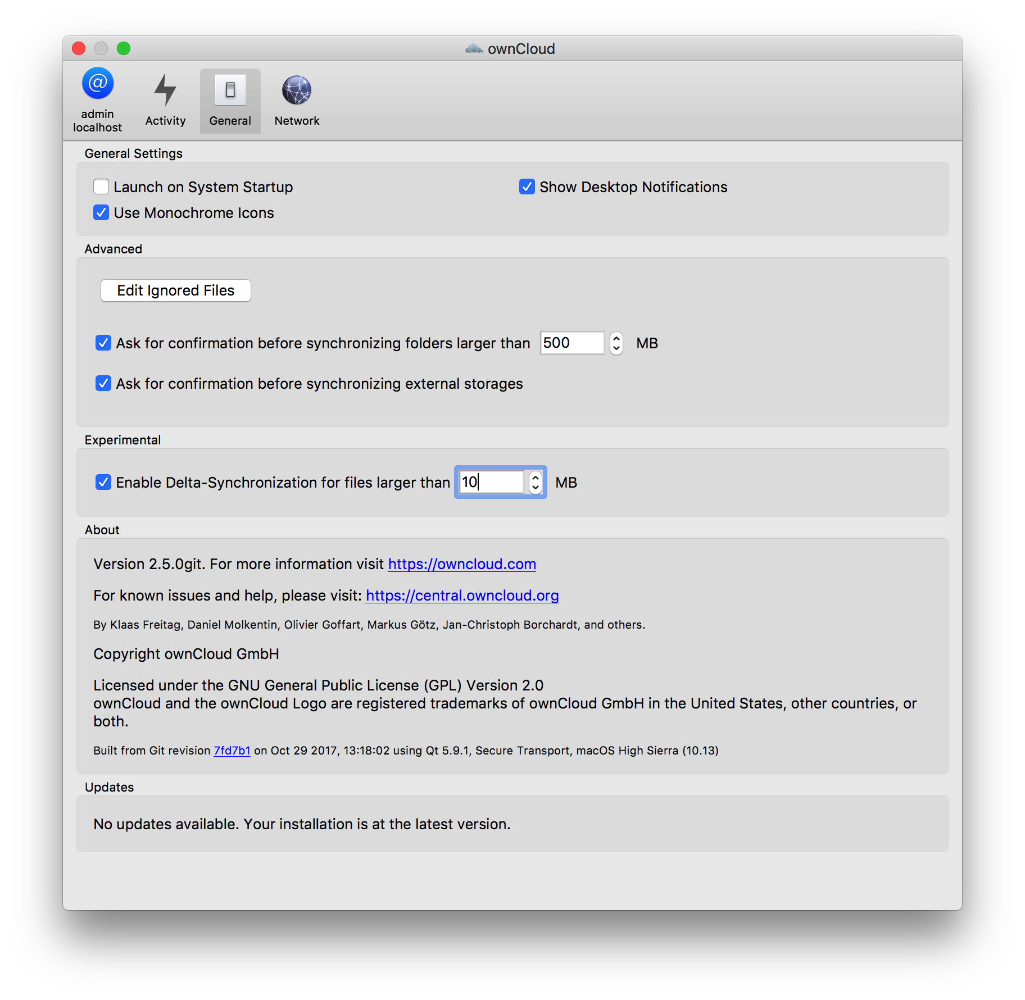This screenshot has width=1025, height=1000.
Task: Click the 'About' section heading
Action: 102,530
